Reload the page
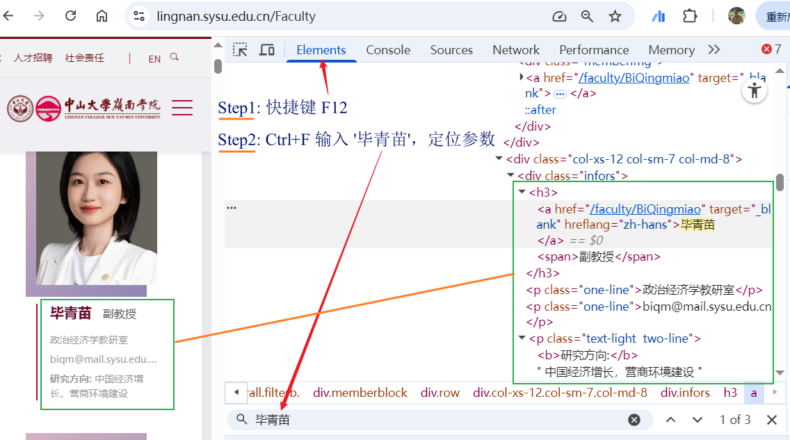Viewport: 790px width, 440px height. (70, 16)
